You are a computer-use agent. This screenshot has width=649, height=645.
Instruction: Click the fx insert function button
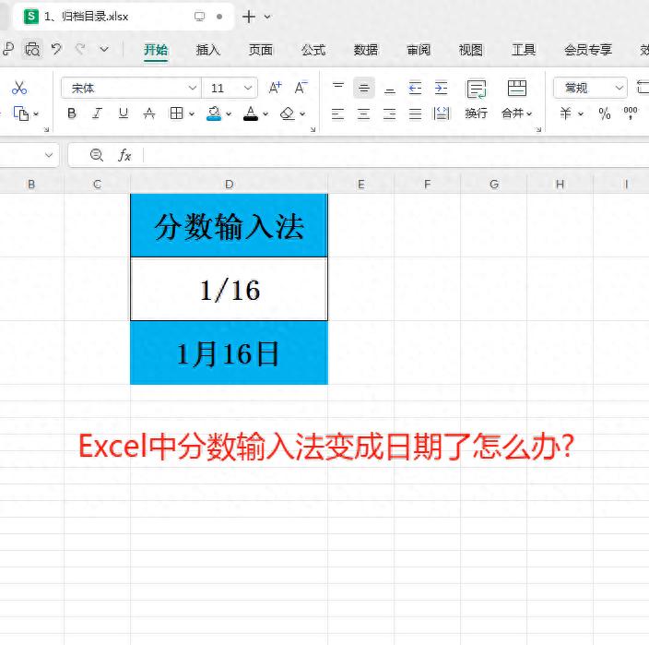(124, 155)
